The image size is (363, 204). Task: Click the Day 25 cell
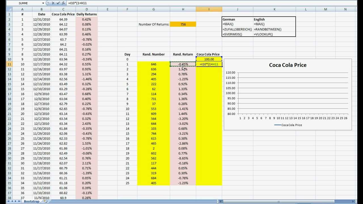pos(127,183)
